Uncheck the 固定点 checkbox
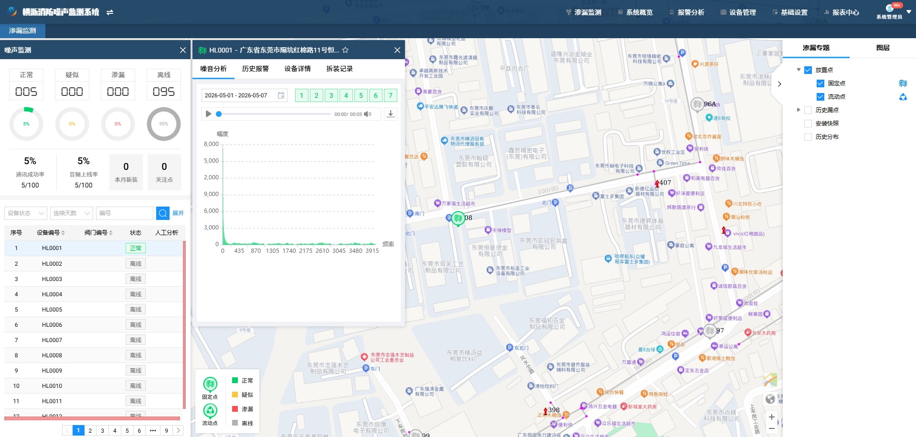This screenshot has width=916, height=437. pyautogui.click(x=820, y=83)
